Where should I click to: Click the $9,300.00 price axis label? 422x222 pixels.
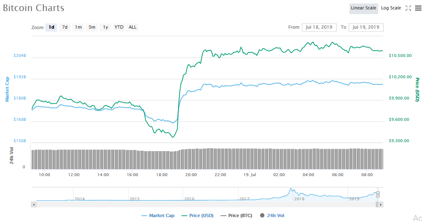pos(399,140)
